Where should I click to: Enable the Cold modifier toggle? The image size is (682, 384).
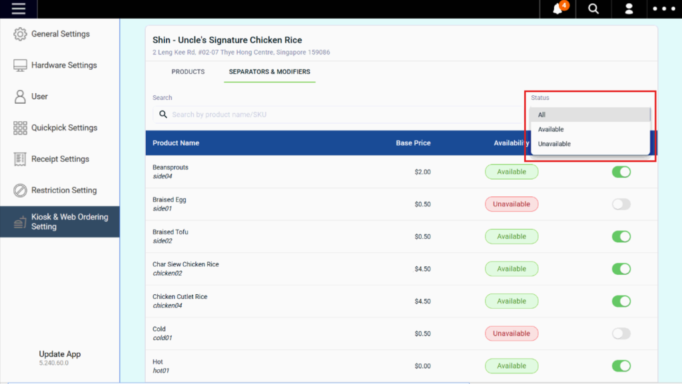tap(621, 333)
